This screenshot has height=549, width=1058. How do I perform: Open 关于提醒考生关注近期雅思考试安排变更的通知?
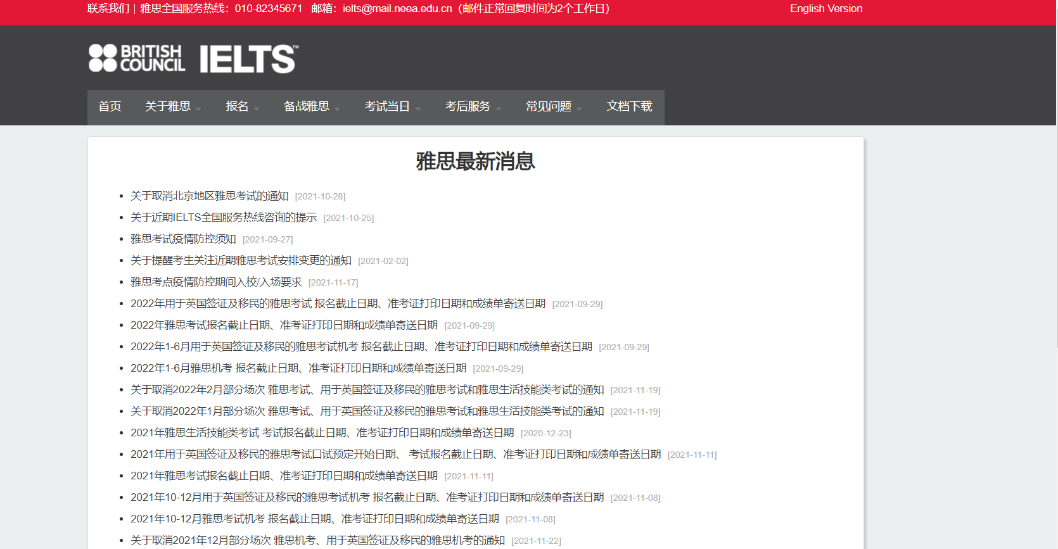tap(241, 261)
